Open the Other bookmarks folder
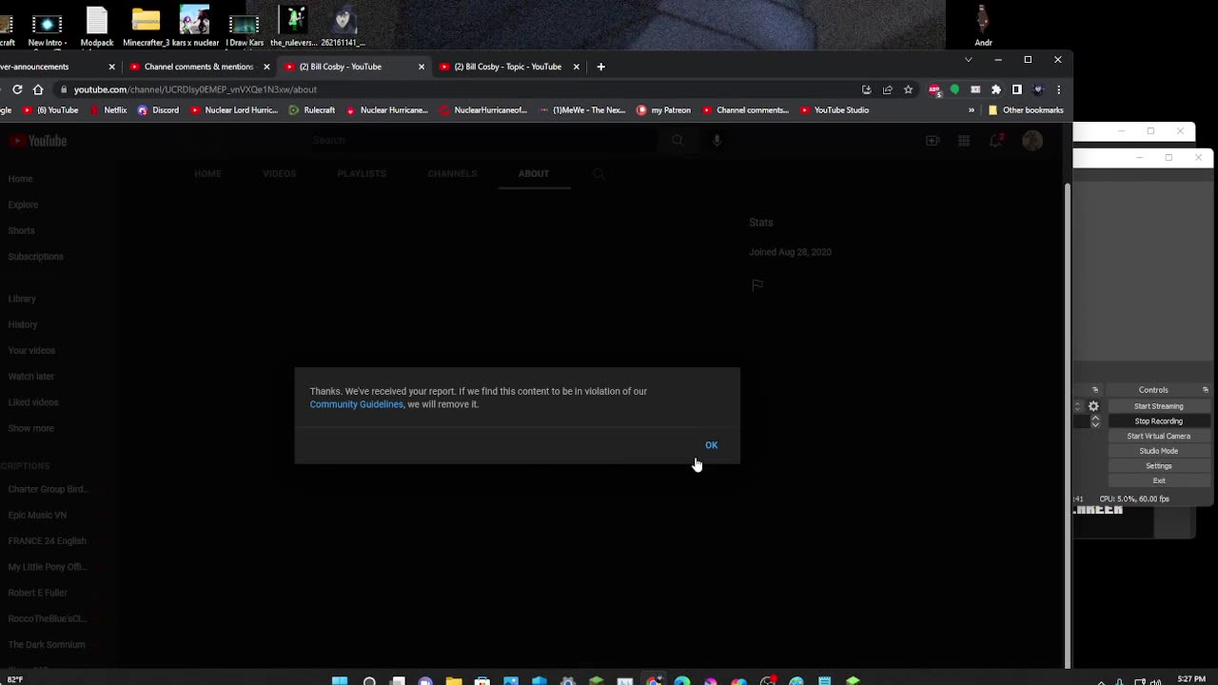The height and width of the screenshot is (685, 1218). point(1026,110)
